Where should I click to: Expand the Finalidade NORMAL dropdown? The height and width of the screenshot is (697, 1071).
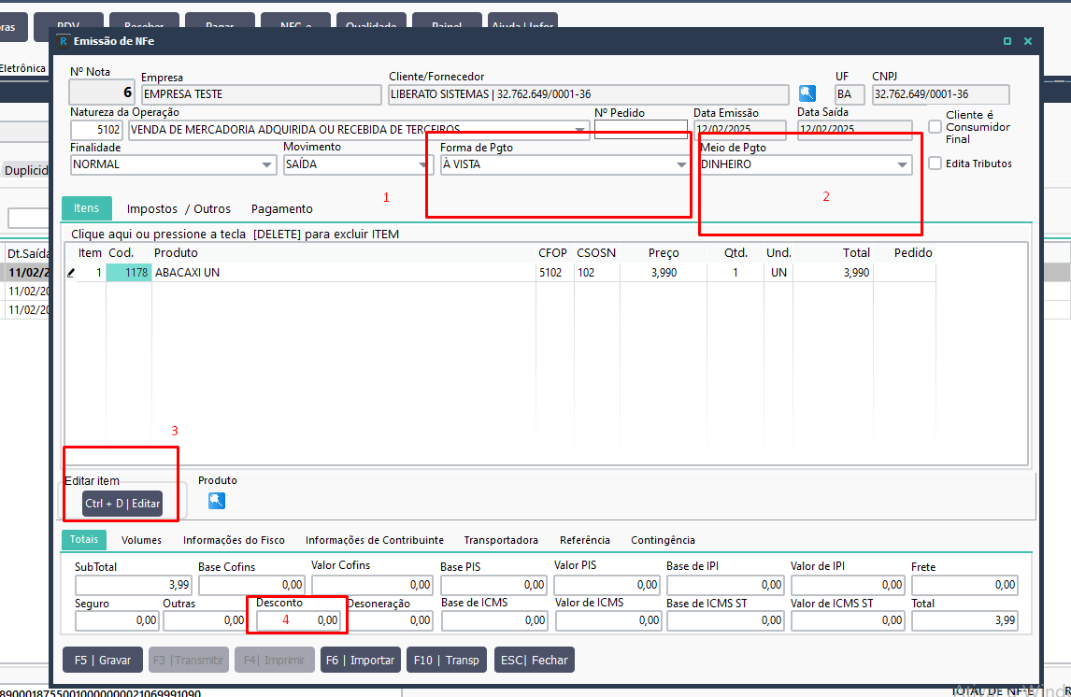pos(266,164)
